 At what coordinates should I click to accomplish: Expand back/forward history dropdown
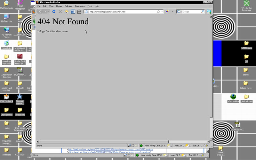49,12
